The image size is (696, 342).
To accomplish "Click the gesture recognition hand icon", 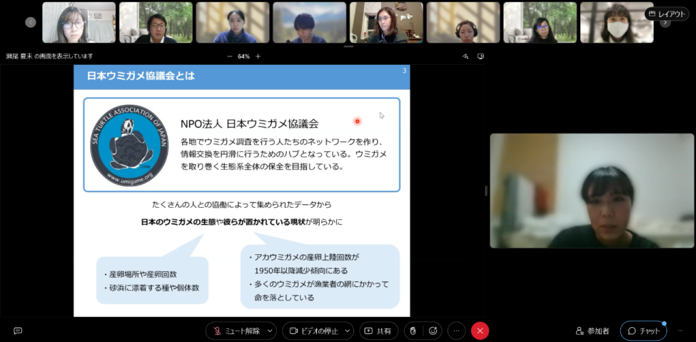I will [413, 331].
